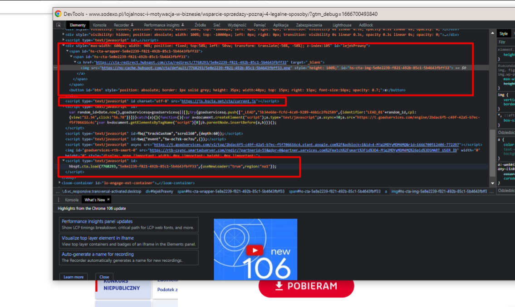515x307 pixels.
Task: Open the js.hscta.net current.js link
Action: point(218,101)
